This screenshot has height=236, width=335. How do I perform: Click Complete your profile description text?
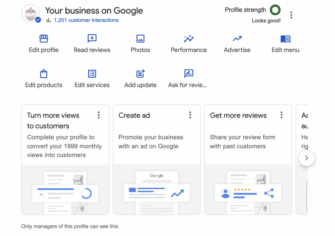coord(64,146)
